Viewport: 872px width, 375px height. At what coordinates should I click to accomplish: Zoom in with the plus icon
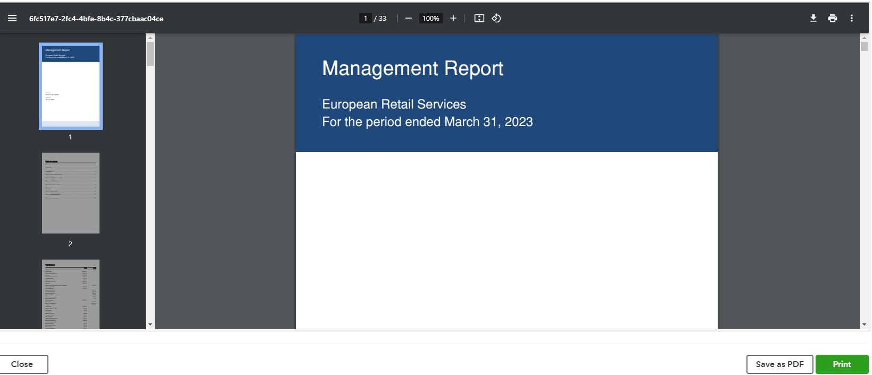[x=453, y=18]
